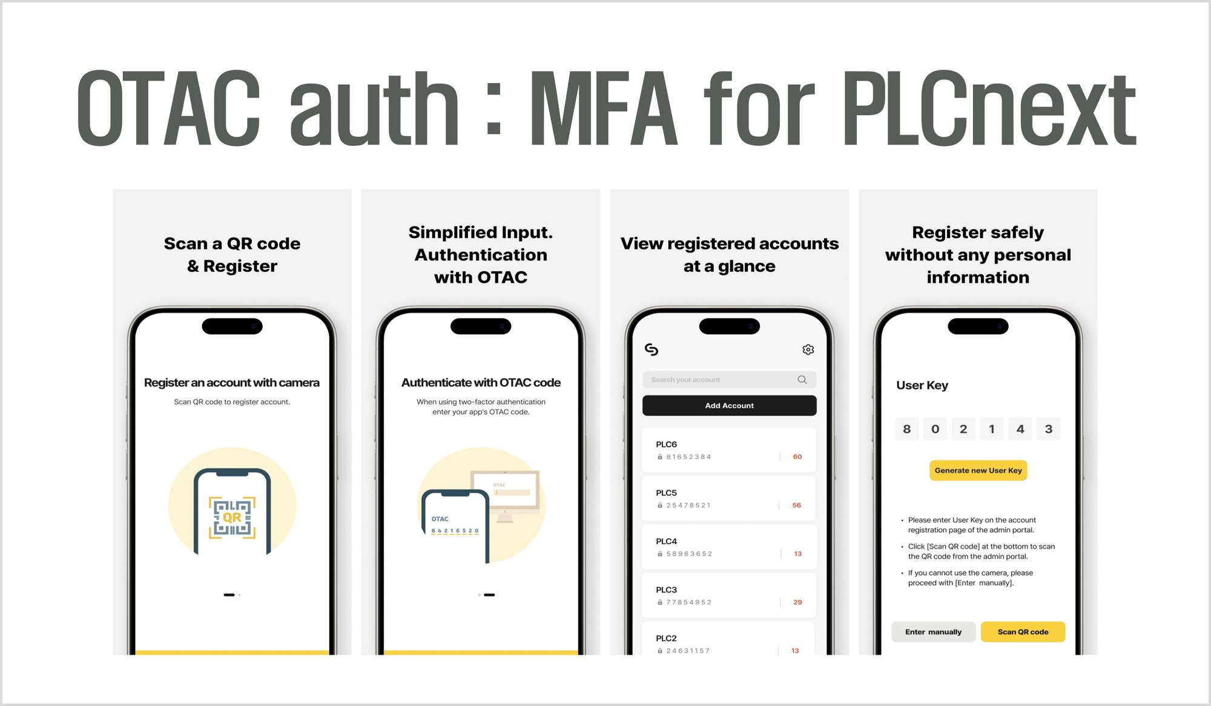This screenshot has width=1211, height=706.
Task: Click the countdown timer 60 next to PLC6
Action: tap(797, 457)
